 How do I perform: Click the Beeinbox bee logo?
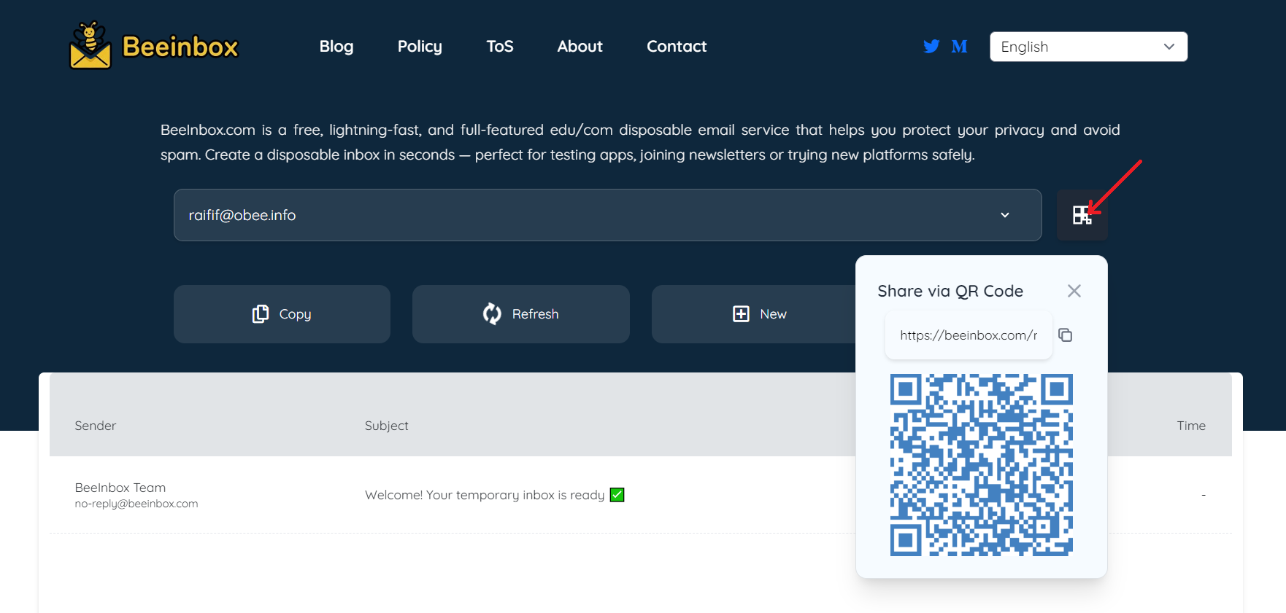click(90, 45)
